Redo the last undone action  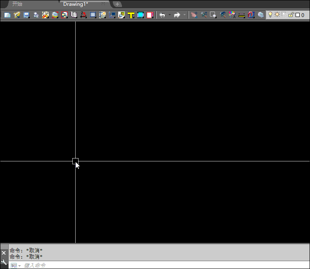[x=177, y=15]
